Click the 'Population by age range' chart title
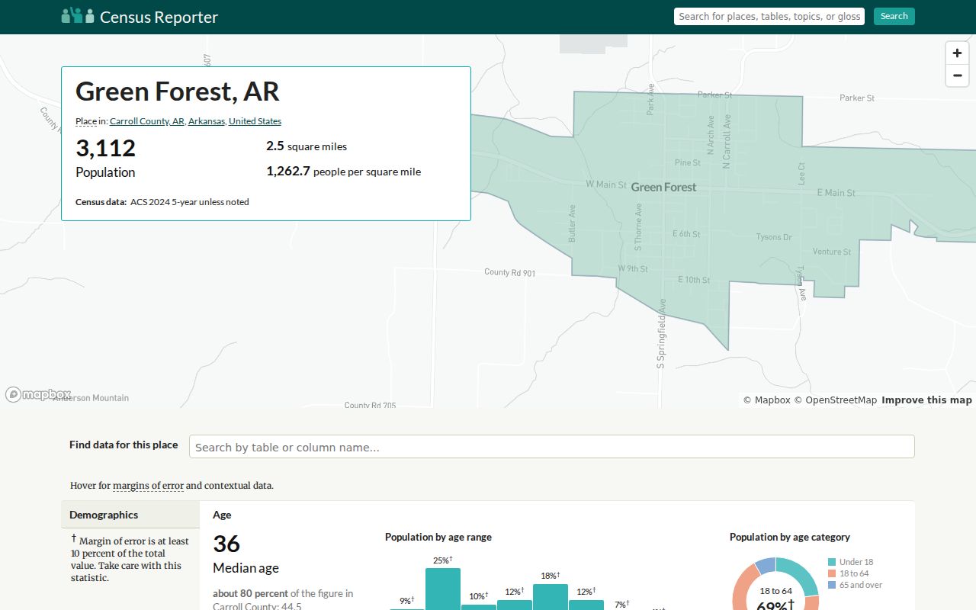Viewport: 976px width, 610px height. pos(438,537)
